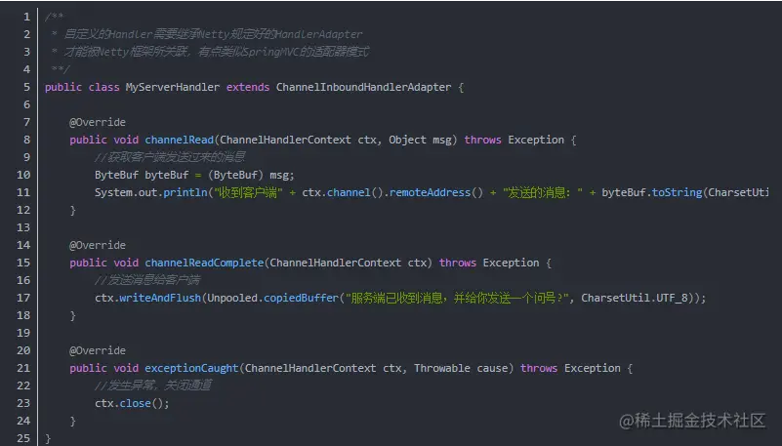Click line number 21 in the gutter
782x446 pixels.
pyautogui.click(x=23, y=368)
